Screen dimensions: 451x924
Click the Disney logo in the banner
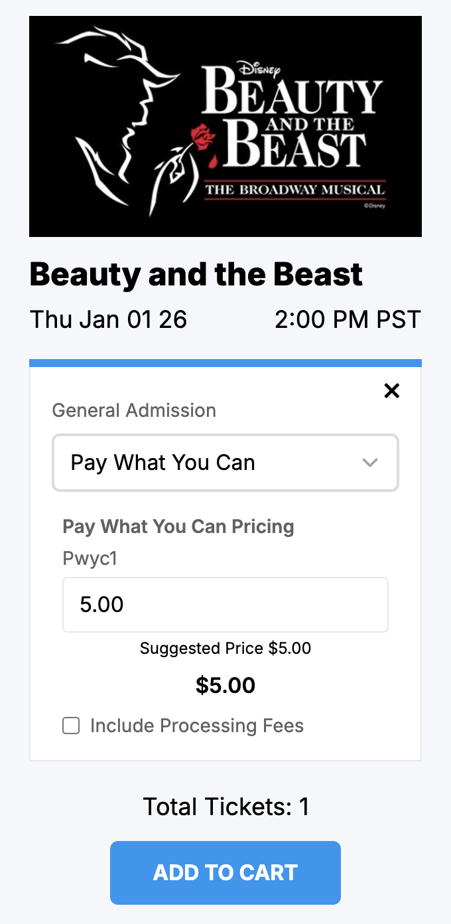tap(260, 67)
